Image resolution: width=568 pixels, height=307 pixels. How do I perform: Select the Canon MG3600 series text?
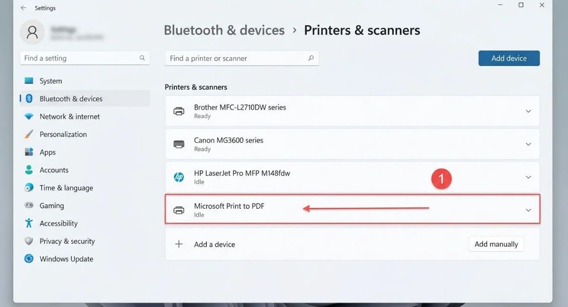229,140
